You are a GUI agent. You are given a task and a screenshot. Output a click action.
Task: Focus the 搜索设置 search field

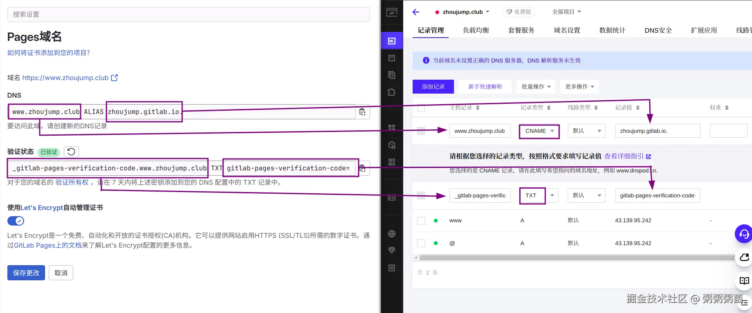[x=189, y=14]
